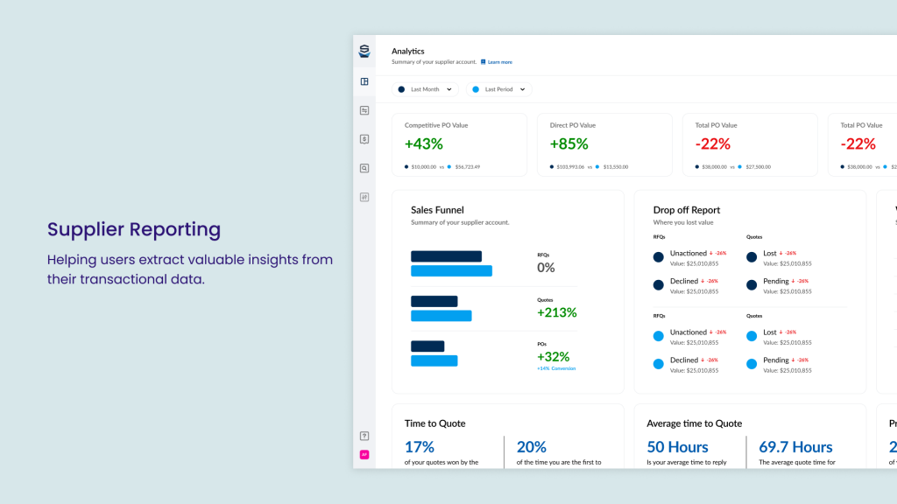897x504 pixels.
Task: Open the dollar sign sidebar icon
Action: coord(364,139)
